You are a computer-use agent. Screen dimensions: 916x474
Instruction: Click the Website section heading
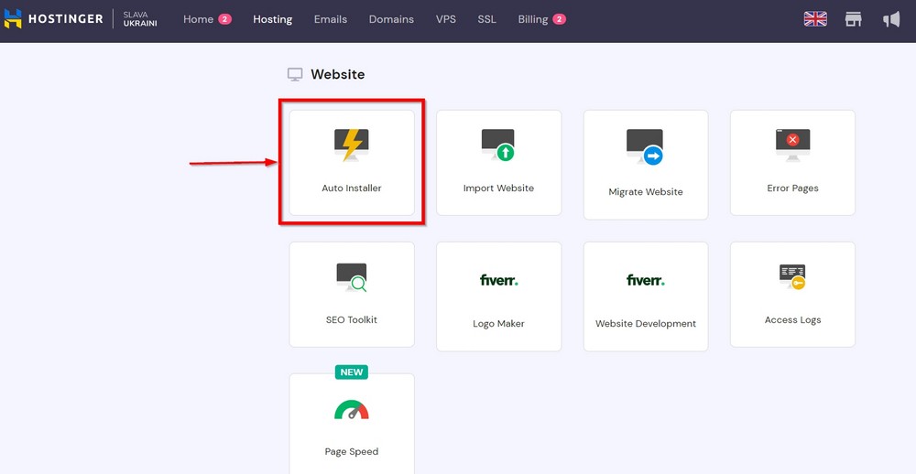(338, 74)
